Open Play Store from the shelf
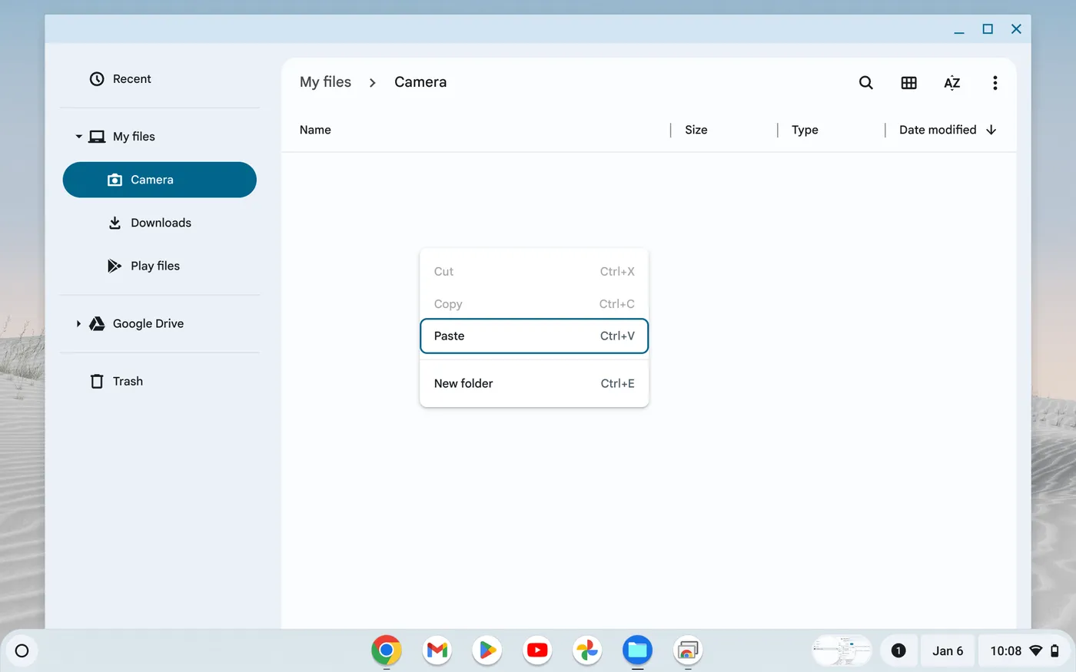This screenshot has height=672, width=1076. [x=487, y=650]
